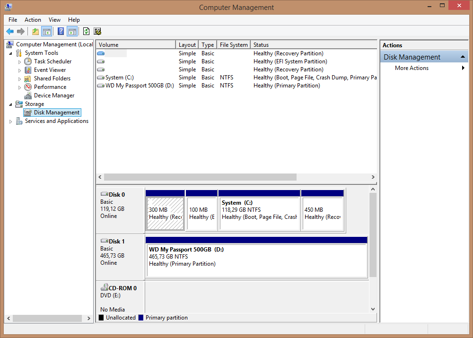This screenshot has height=338, width=473.
Task: Select the Task Scheduler clock icon
Action: 28,61
